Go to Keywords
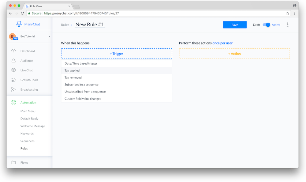Viewport: 306px width, 182px height. point(27,134)
